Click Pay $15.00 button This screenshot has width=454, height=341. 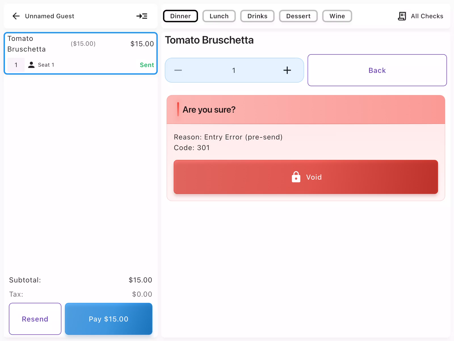108,319
